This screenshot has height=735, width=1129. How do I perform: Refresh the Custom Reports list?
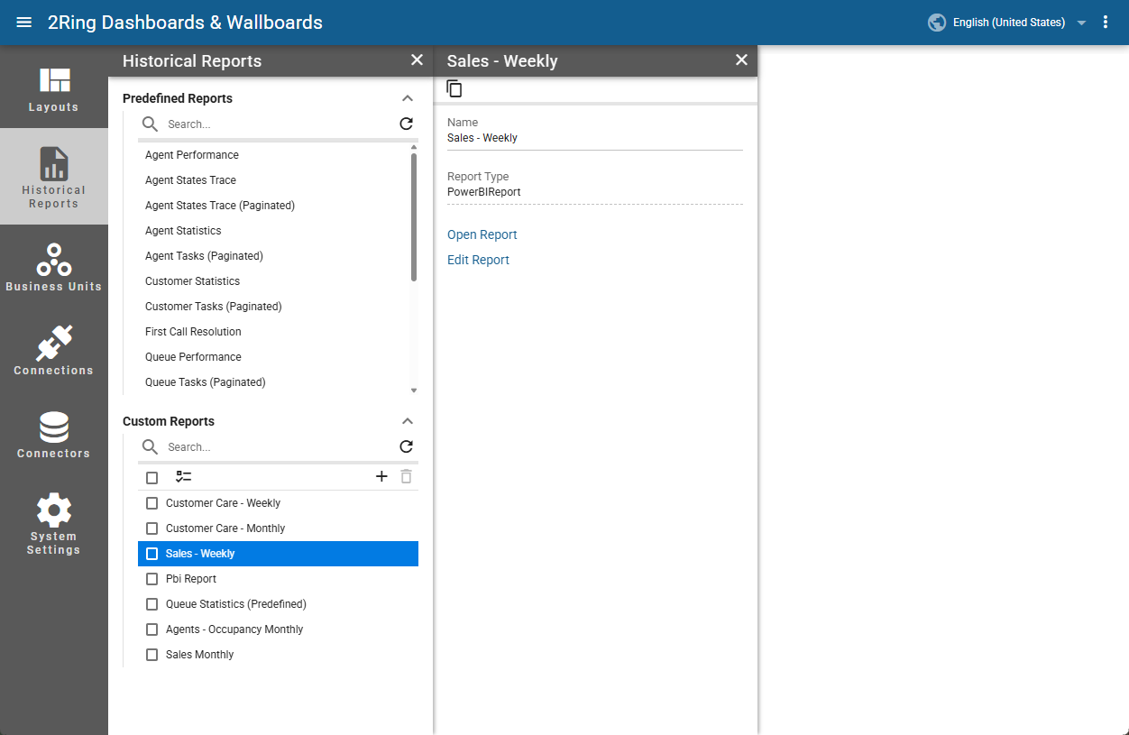pyautogui.click(x=407, y=446)
